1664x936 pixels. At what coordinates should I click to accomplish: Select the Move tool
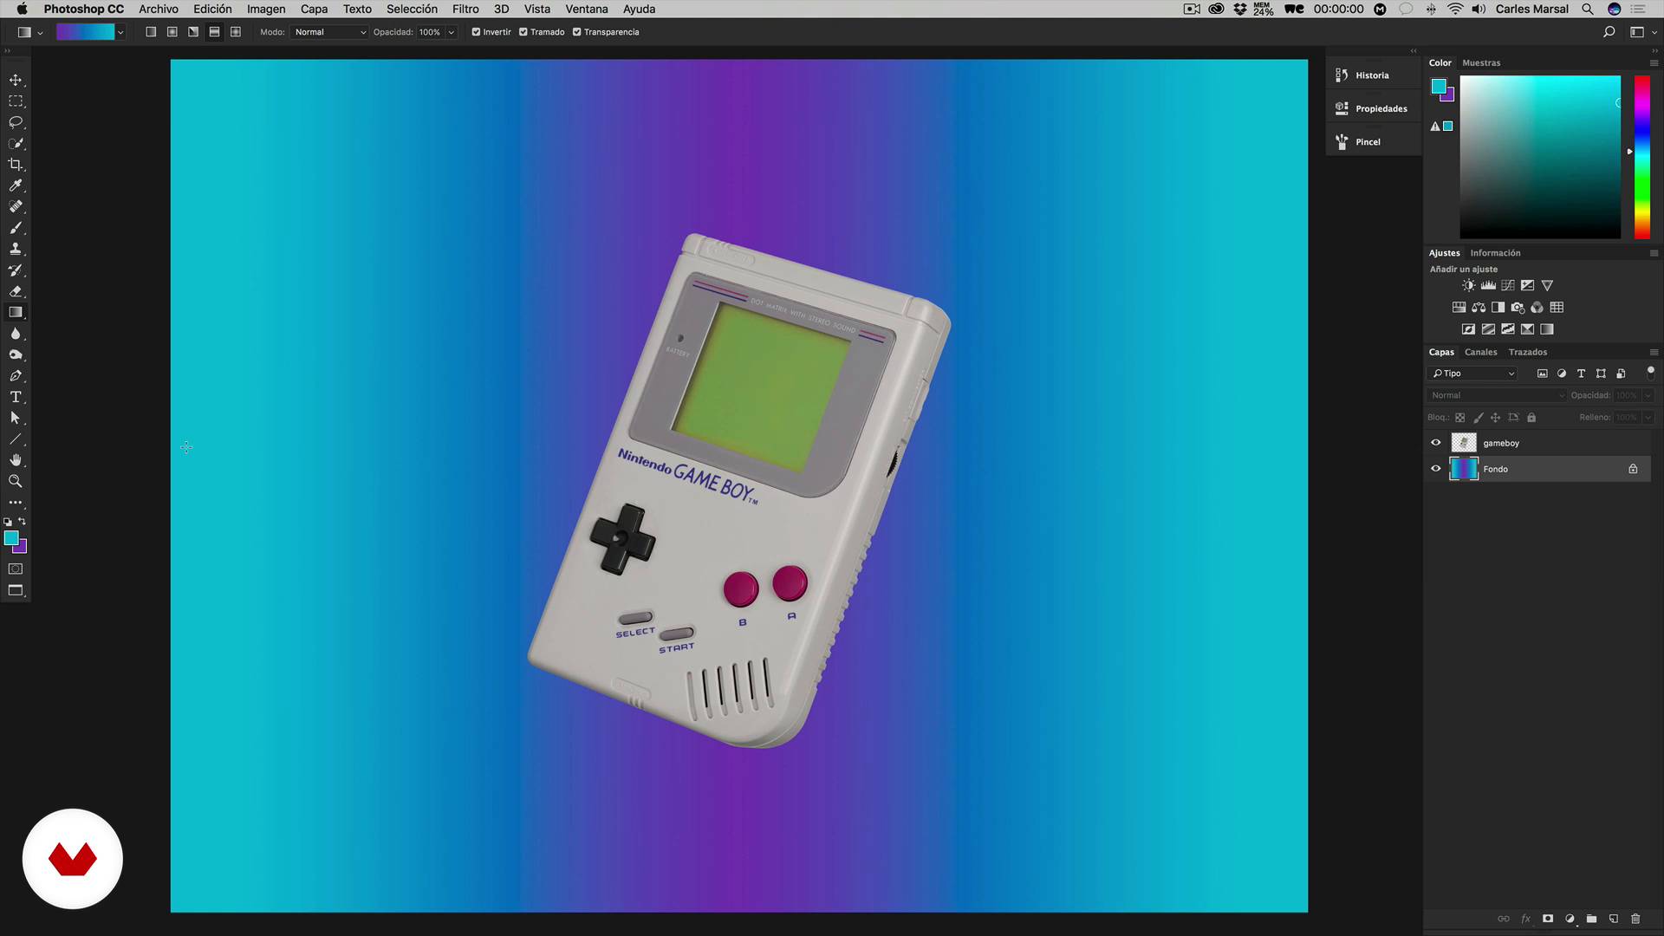[16, 80]
